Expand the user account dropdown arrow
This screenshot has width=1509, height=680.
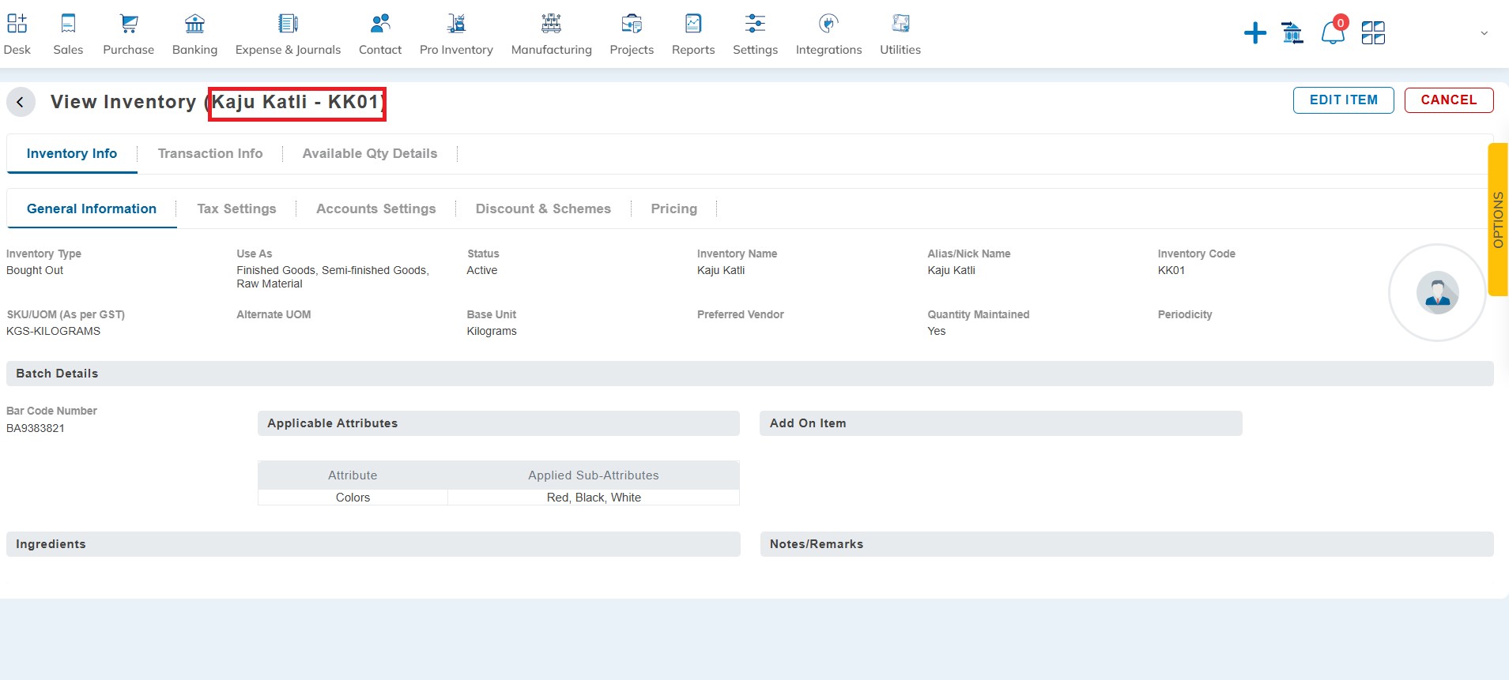pyautogui.click(x=1484, y=33)
